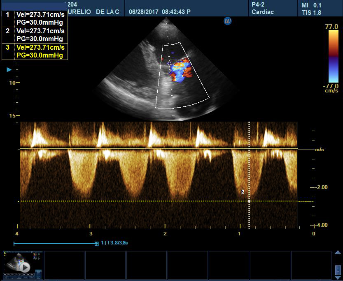343x281 pixels.
Task: Click the date and time display
Action: 159,12
